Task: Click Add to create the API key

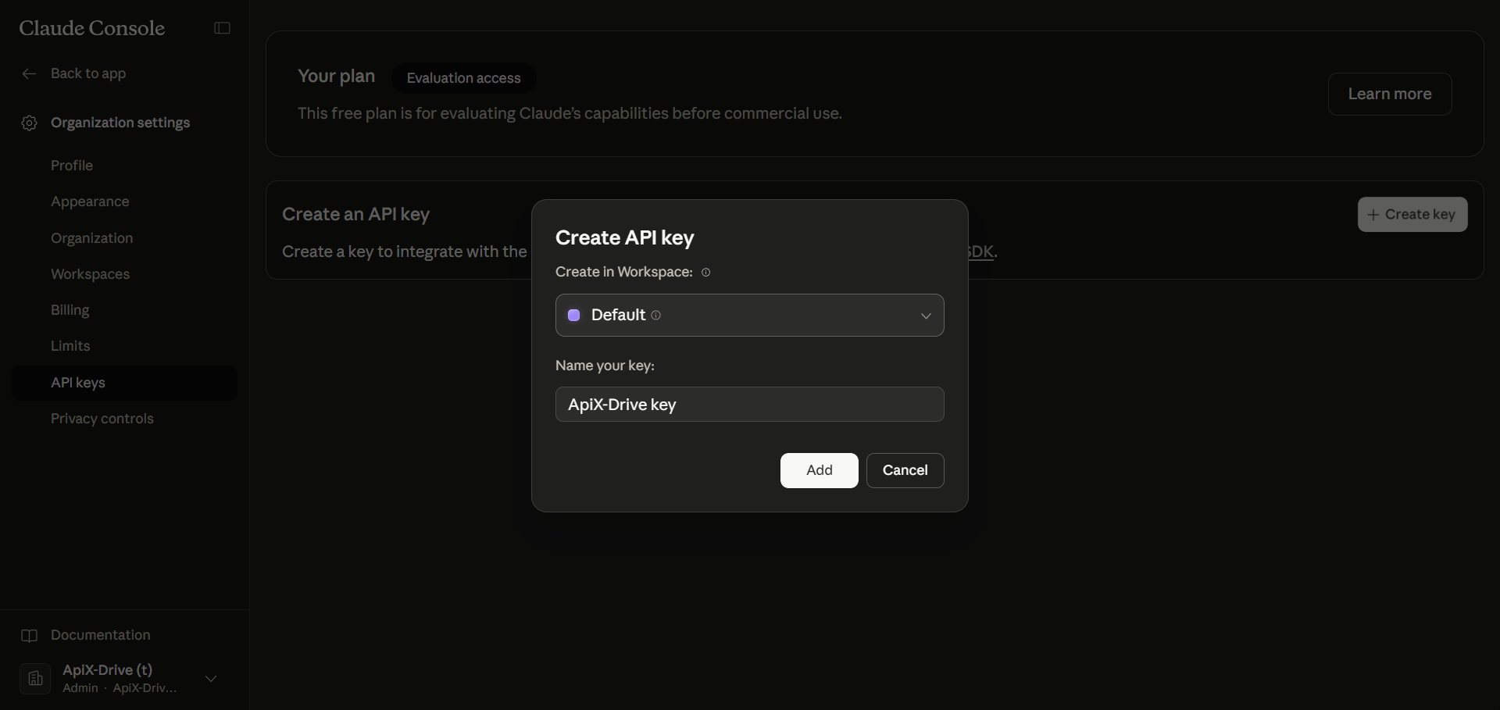Action: [818, 470]
